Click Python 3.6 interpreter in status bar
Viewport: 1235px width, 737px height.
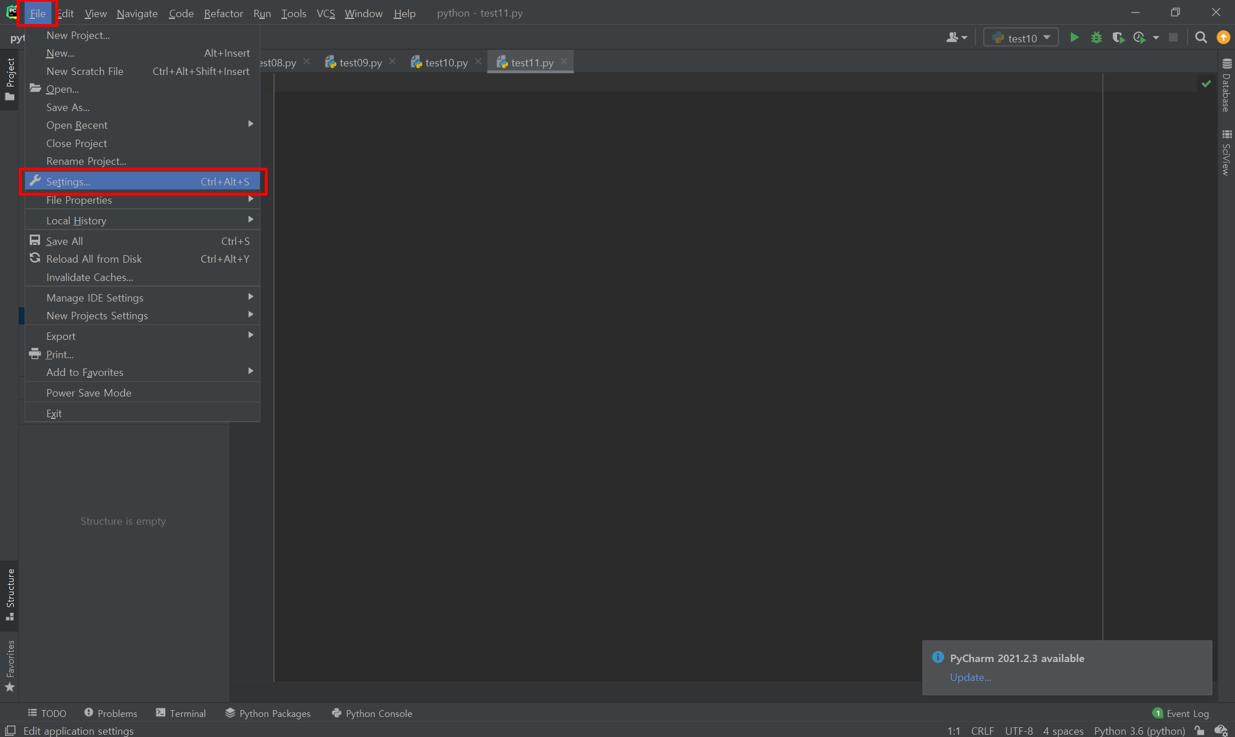pos(1139,731)
